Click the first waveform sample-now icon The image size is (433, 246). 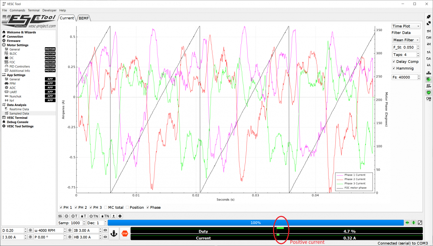[60, 216]
